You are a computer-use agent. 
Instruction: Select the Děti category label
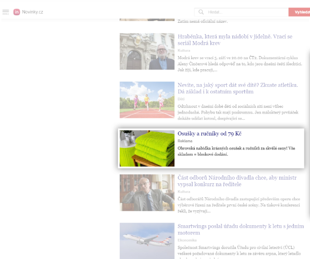point(181,99)
